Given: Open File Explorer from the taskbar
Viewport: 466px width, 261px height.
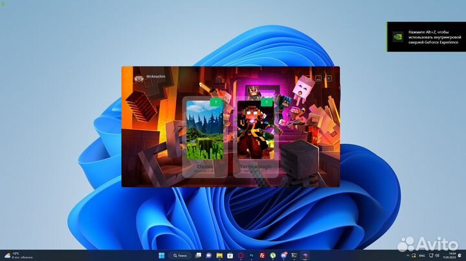Looking at the screenshot, I should (x=219, y=255).
